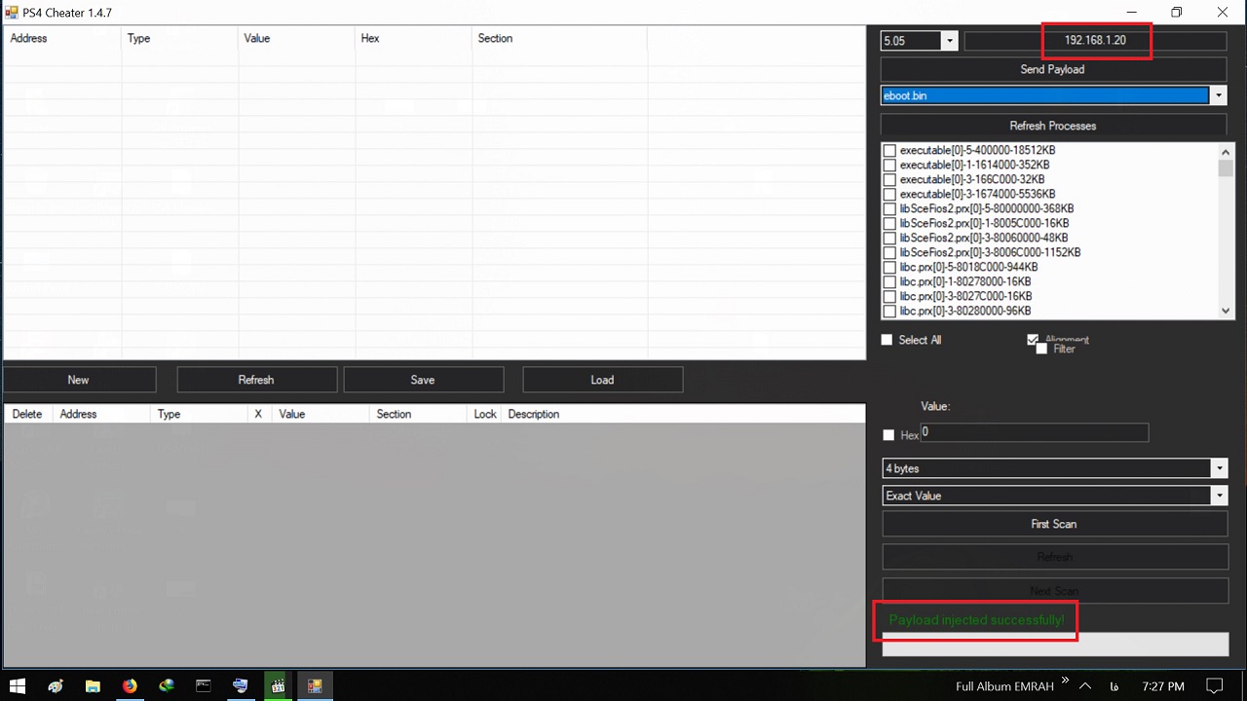
Task: Sort results by the Hex column header
Action: click(413, 39)
